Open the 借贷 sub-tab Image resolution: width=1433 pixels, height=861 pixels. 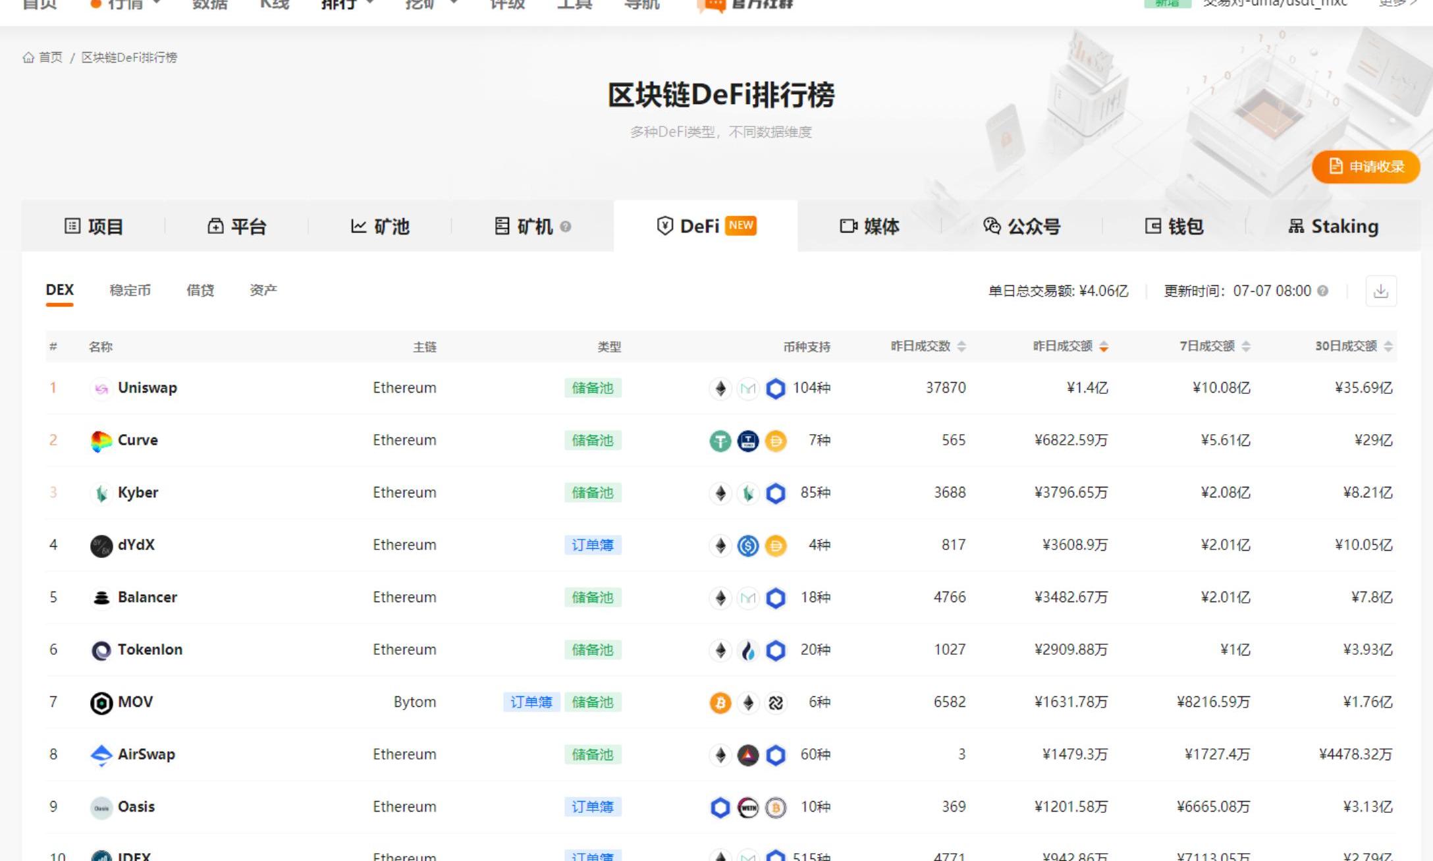(x=200, y=291)
